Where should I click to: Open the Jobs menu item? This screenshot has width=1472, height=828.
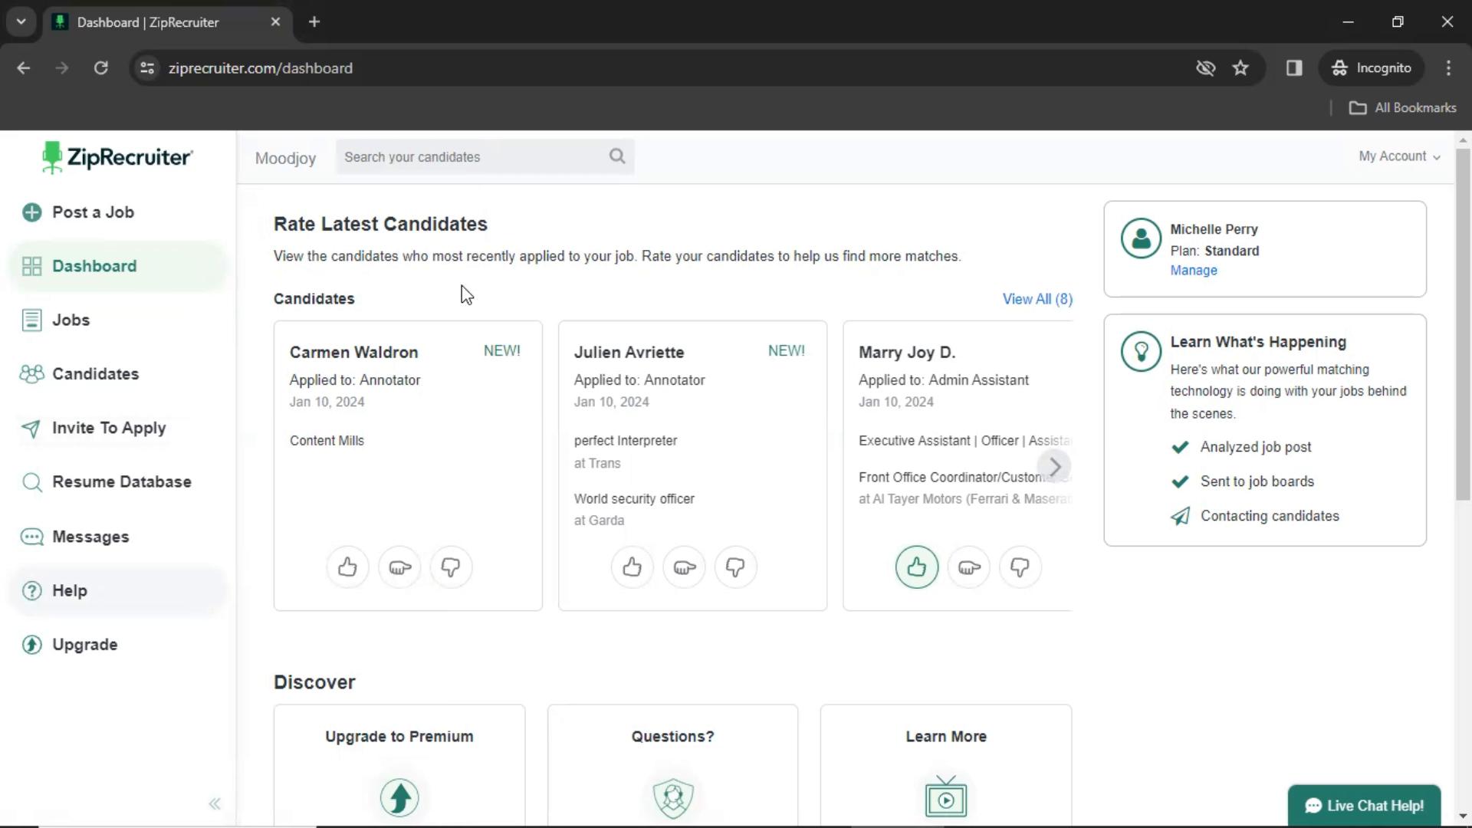[71, 320]
